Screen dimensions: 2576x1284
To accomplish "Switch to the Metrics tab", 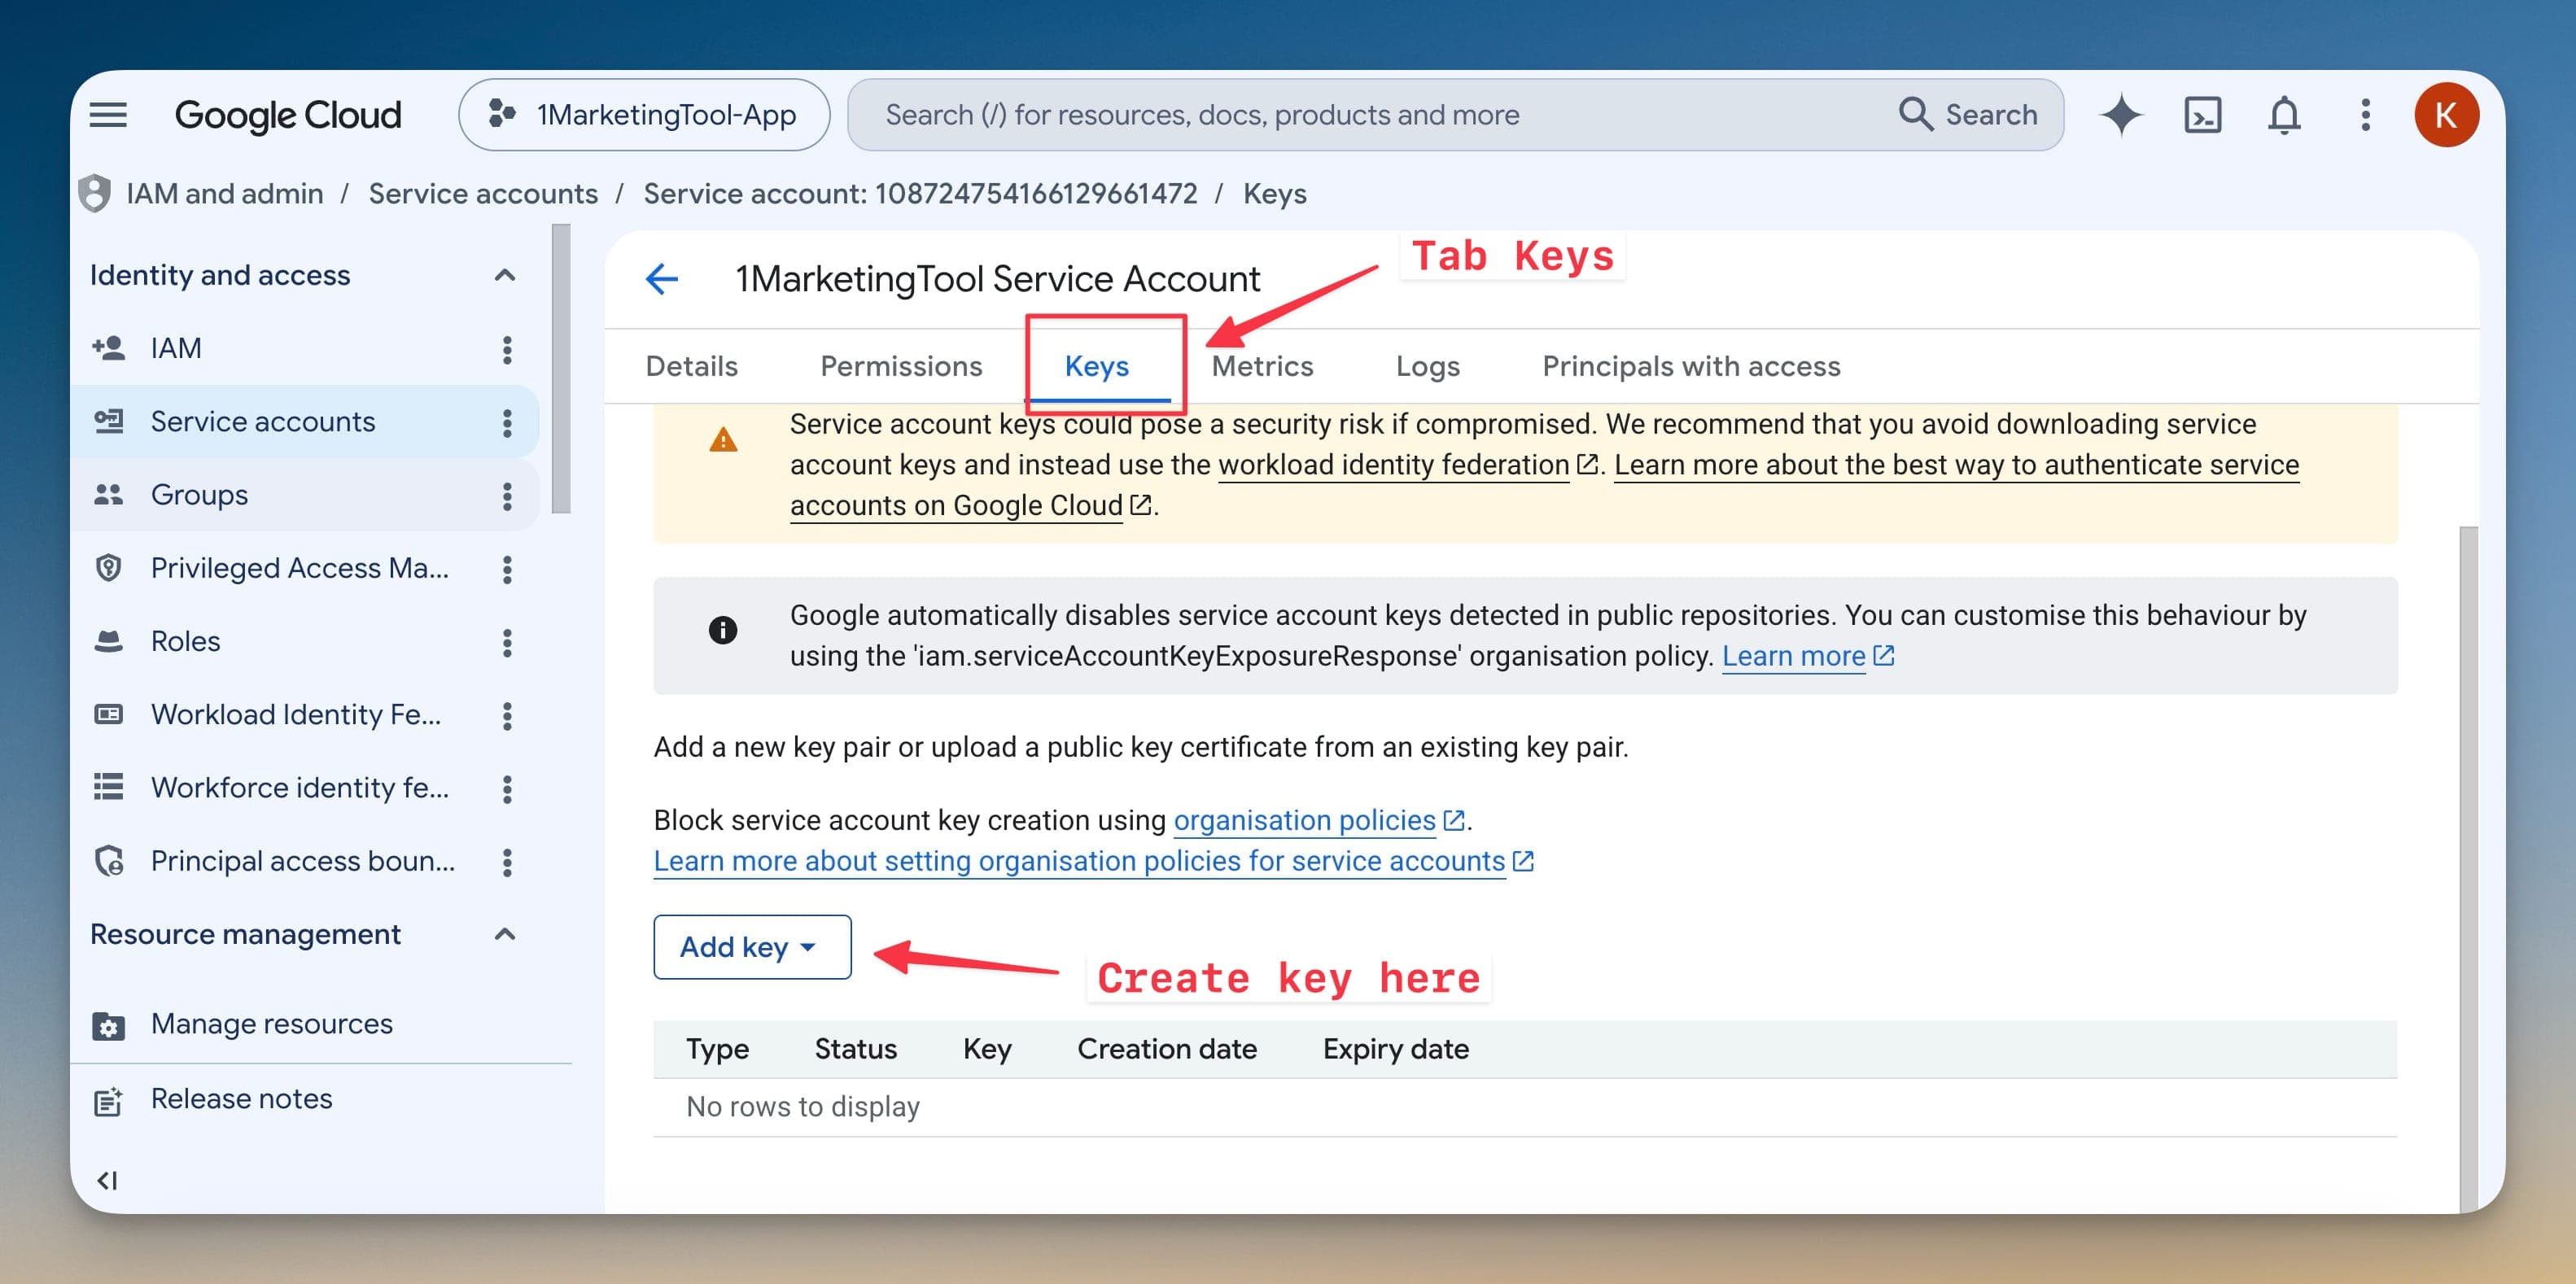I will click(1262, 366).
